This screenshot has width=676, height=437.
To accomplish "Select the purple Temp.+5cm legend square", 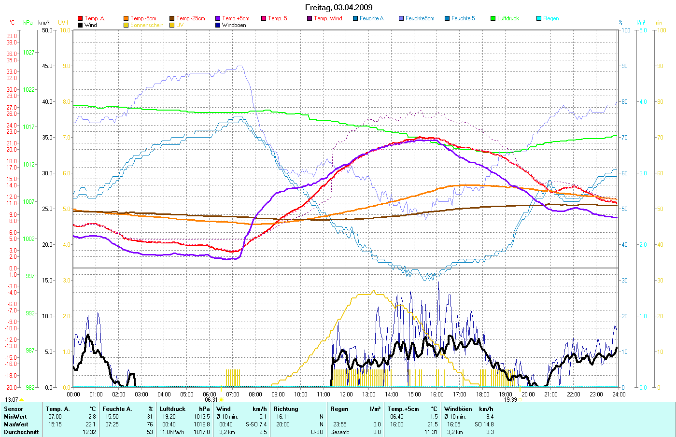I will click(218, 18).
